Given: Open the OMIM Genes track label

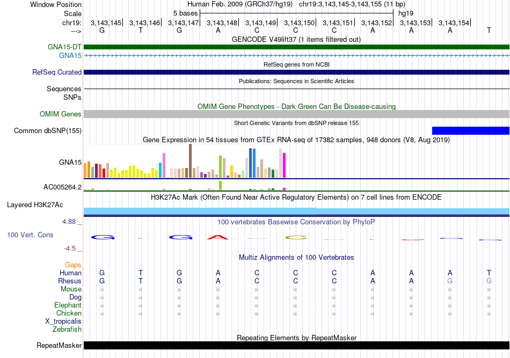Looking at the screenshot, I should coord(61,114).
